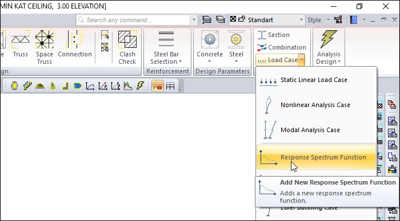
Task: Click the dome shaped toolbar icon
Action: point(40,86)
